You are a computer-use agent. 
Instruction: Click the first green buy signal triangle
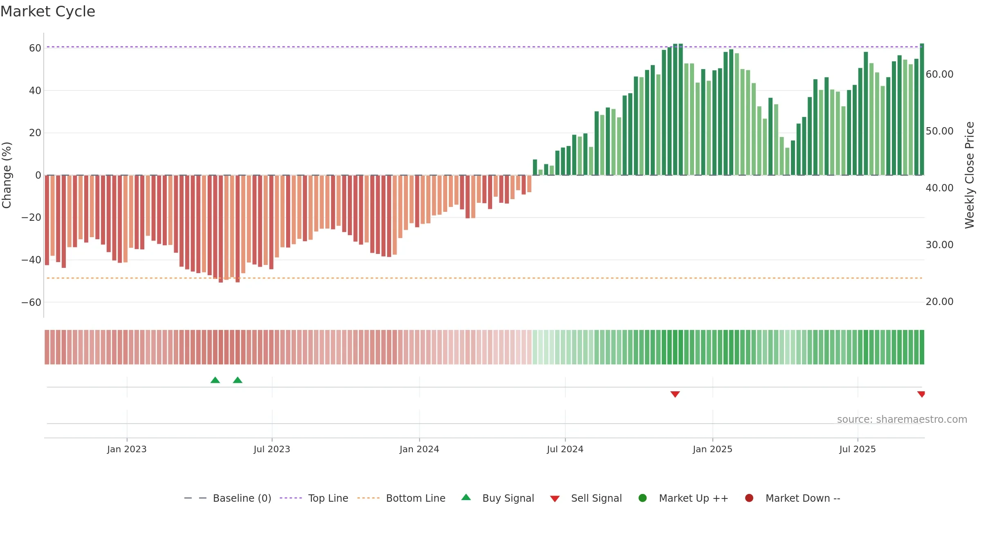(215, 380)
